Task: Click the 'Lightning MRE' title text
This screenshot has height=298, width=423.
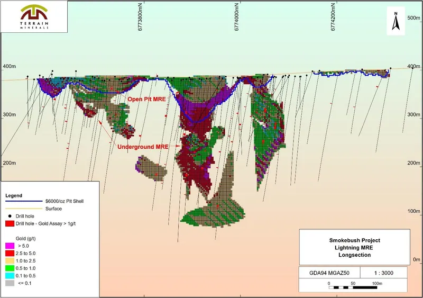Action: click(354, 248)
